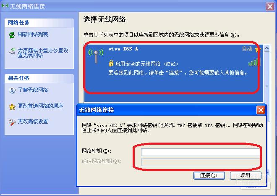Viewport: 277px width, 196px height.
Task: Open 为家庭或小型办公室设置无线网络 link
Action: (43, 53)
